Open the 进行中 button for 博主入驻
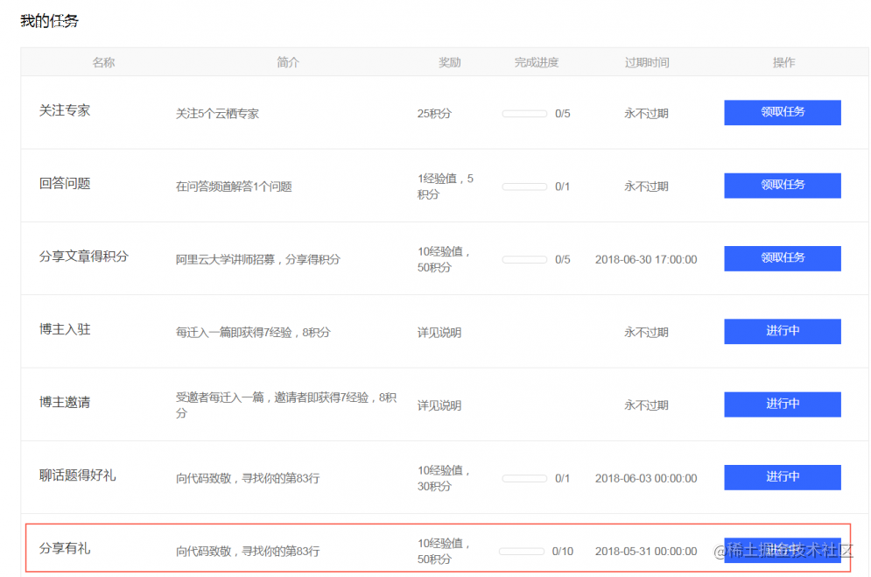This screenshot has width=871, height=577. point(782,331)
